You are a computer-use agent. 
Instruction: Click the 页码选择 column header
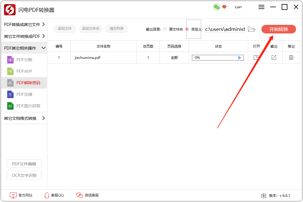coord(174,46)
